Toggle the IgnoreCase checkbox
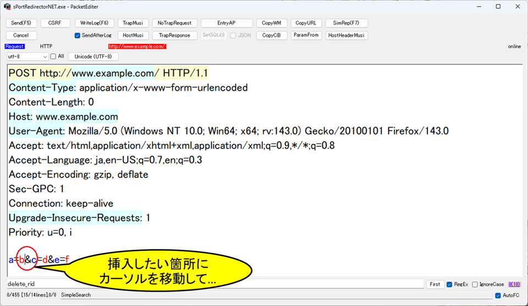This screenshot has height=306, width=528. tap(475, 285)
